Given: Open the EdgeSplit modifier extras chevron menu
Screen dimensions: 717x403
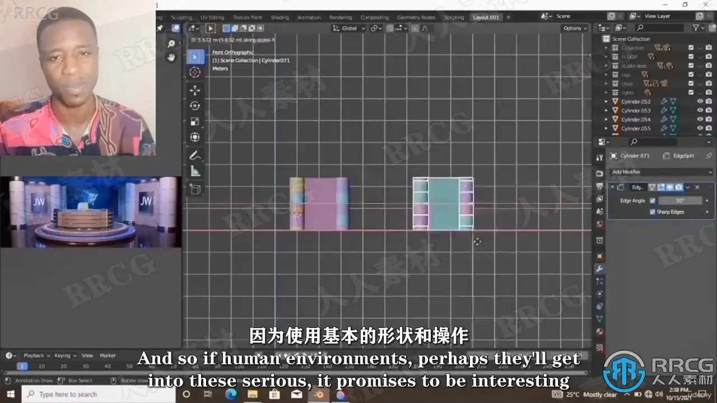Looking at the screenshot, I should tap(688, 187).
